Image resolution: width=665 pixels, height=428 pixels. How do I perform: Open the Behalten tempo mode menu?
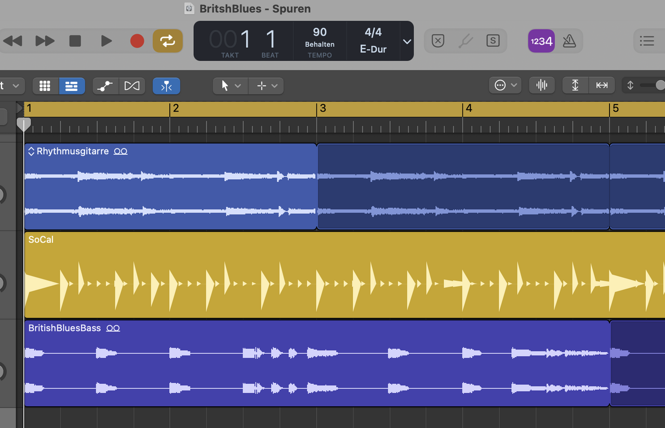[320, 45]
